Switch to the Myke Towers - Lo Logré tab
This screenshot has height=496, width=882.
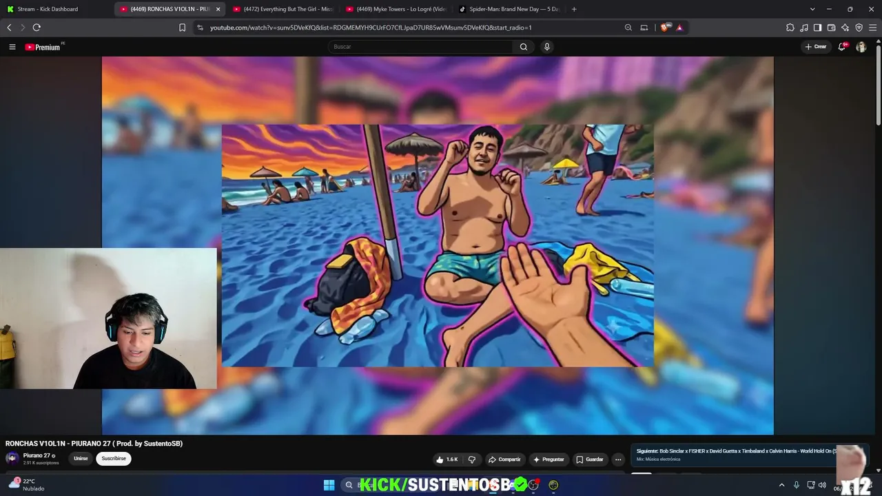click(396, 9)
